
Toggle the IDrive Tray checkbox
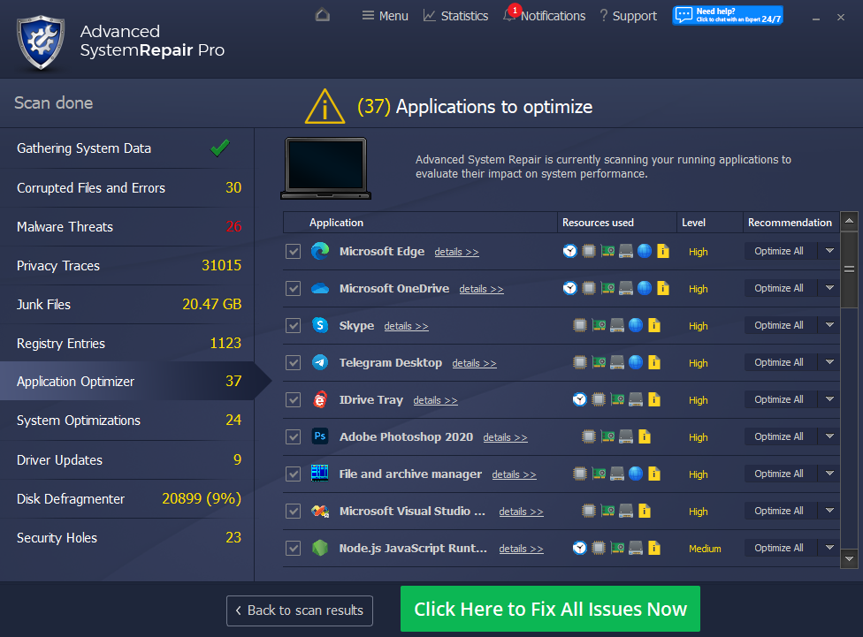pyautogui.click(x=294, y=400)
